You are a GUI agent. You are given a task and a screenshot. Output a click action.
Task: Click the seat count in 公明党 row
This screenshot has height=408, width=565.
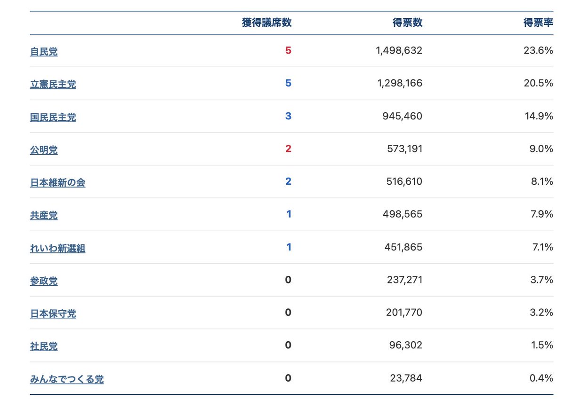pos(288,149)
